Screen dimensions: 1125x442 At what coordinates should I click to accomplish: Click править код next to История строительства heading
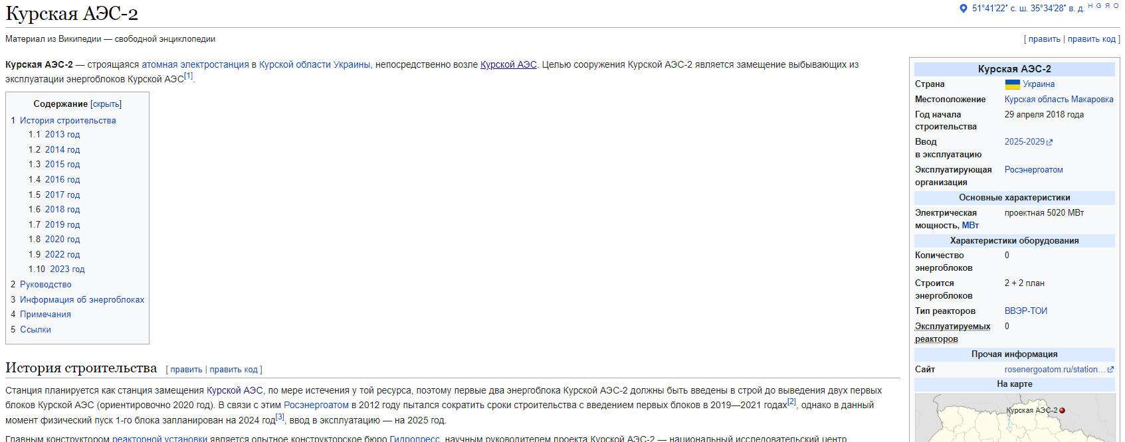click(x=233, y=370)
